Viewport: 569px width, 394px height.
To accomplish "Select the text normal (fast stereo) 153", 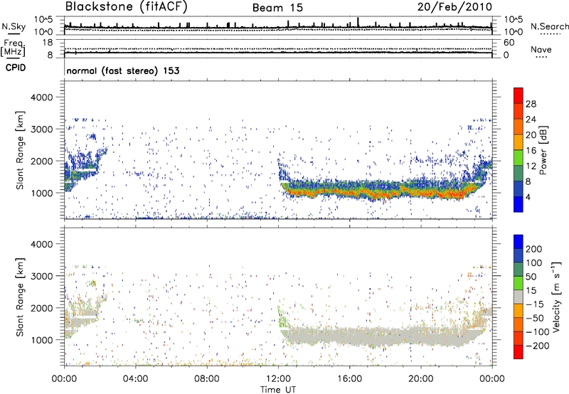I will [123, 70].
